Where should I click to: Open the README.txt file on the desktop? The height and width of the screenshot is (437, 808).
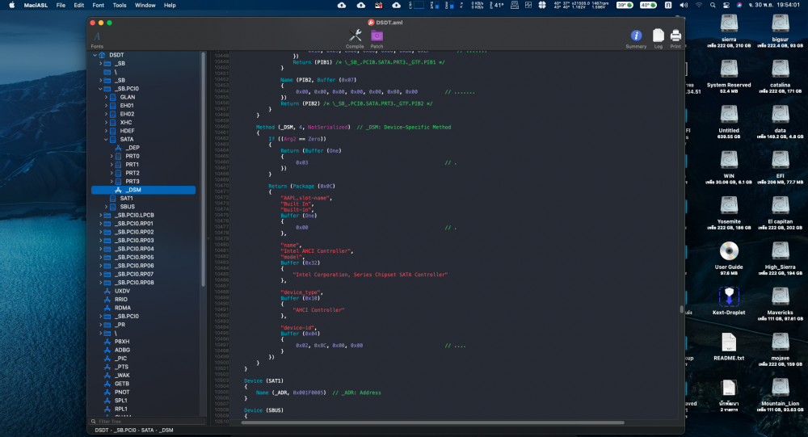click(729, 346)
